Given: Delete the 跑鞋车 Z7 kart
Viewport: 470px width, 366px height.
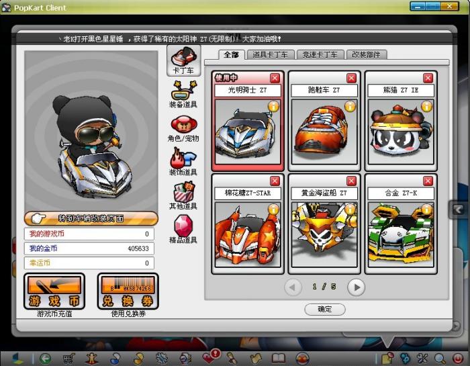Looking at the screenshot, I should coord(351,78).
